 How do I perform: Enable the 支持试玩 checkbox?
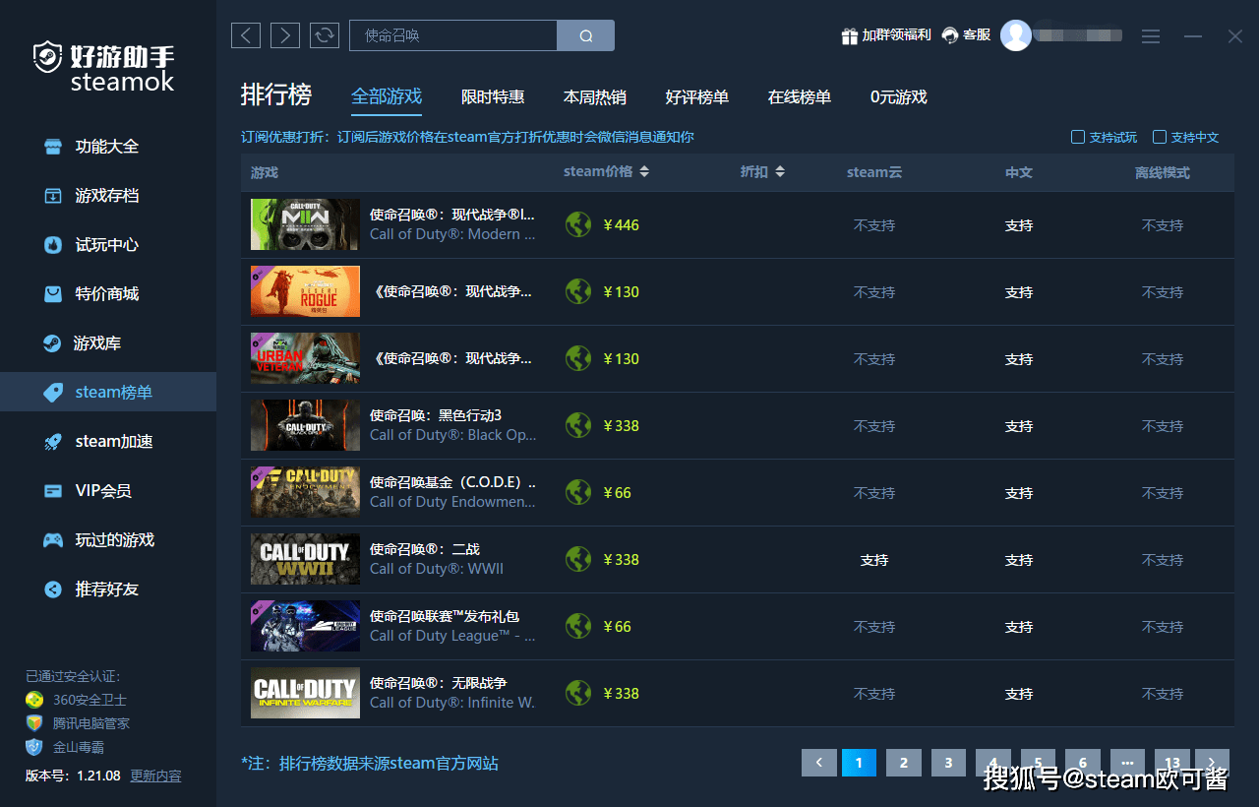(x=1077, y=137)
